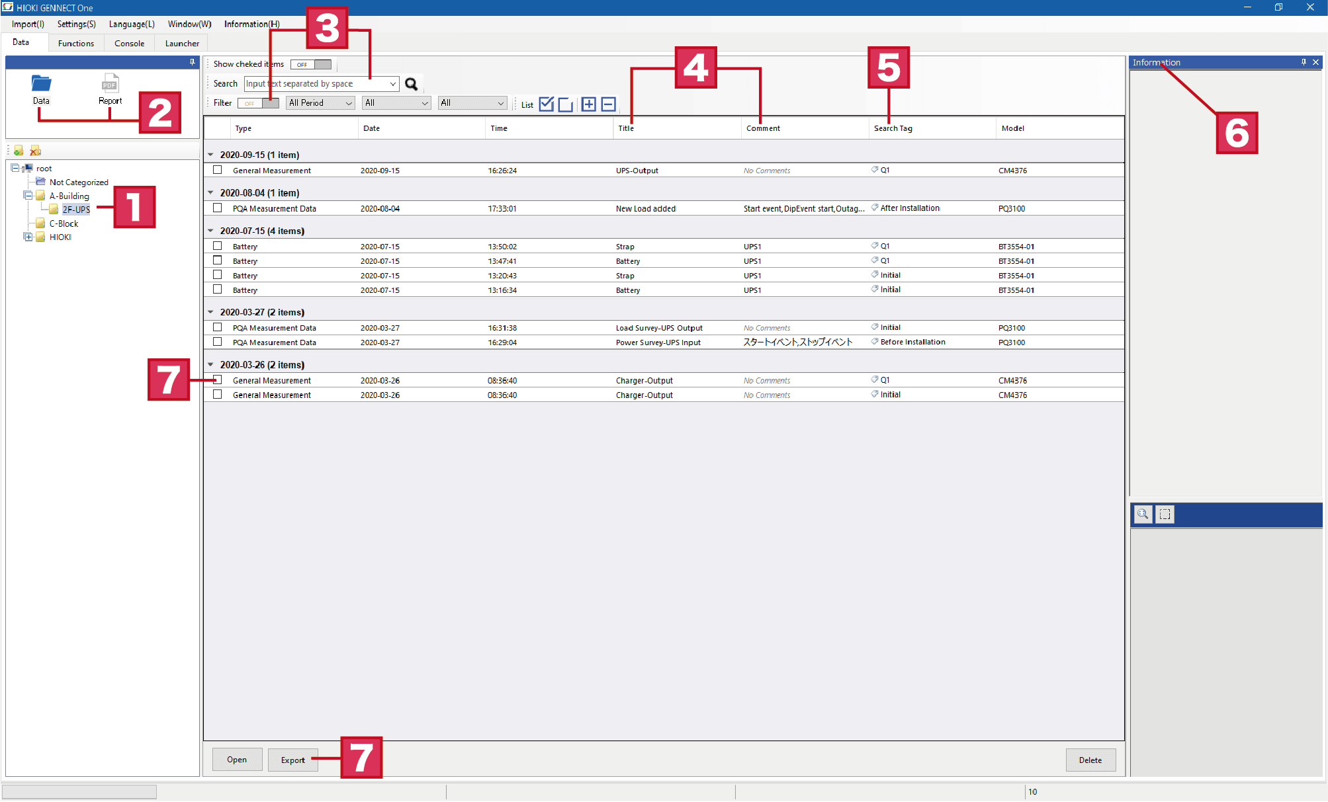The image size is (1328, 802).
Task: Click the Delete button
Action: pos(1090,760)
